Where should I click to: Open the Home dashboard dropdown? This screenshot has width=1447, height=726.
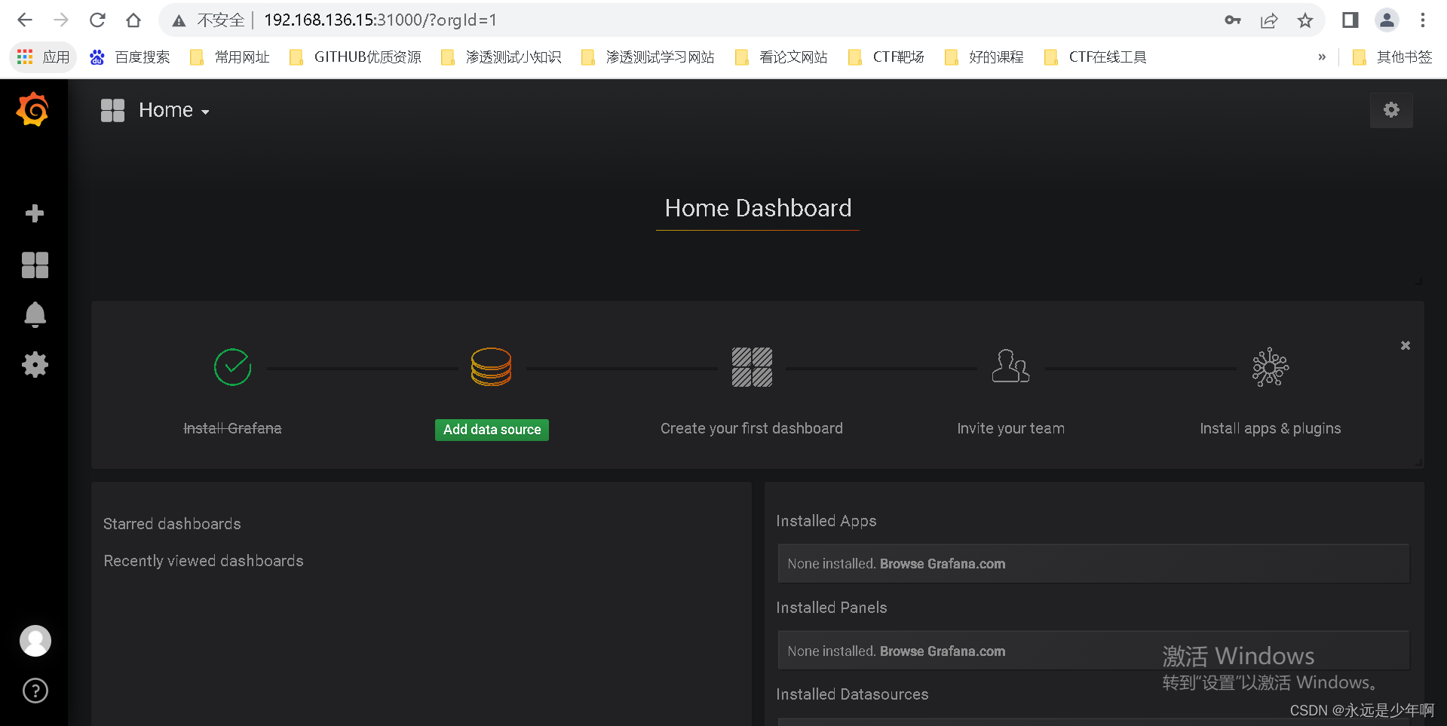174,110
